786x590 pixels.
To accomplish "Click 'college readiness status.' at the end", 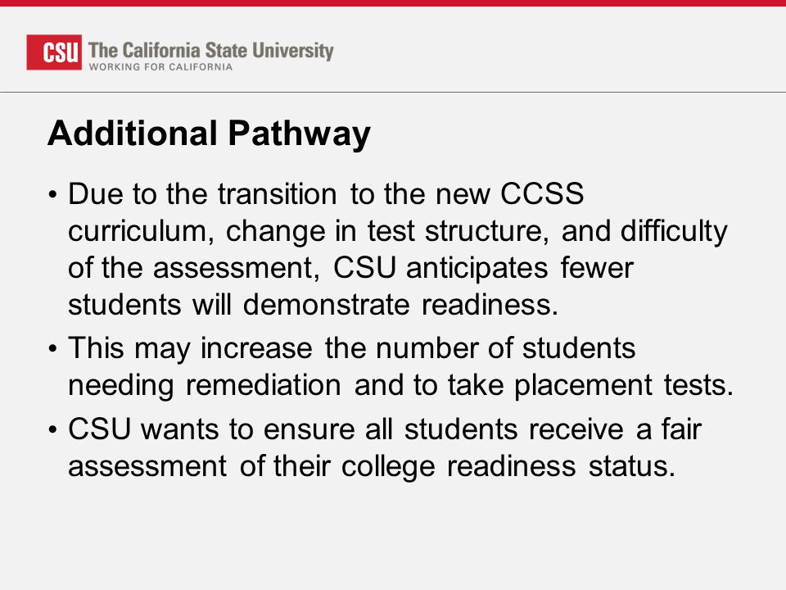I will 508,466.
